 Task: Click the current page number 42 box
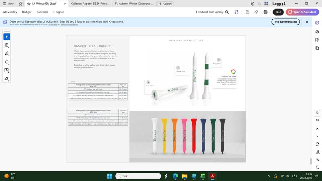317,113
